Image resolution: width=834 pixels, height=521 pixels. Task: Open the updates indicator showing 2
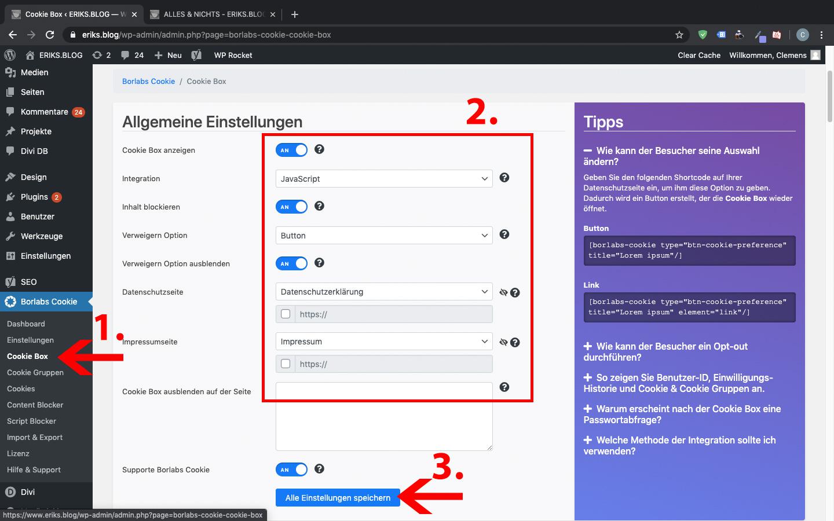[x=101, y=55]
